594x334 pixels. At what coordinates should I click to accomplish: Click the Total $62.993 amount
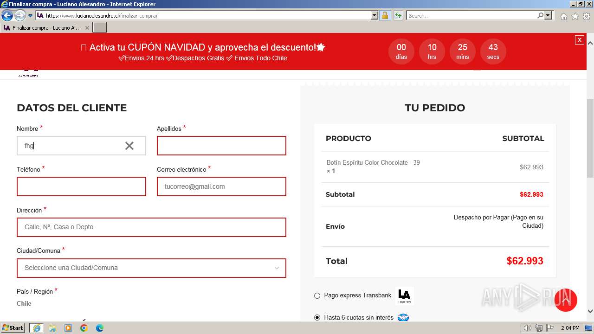(x=525, y=261)
